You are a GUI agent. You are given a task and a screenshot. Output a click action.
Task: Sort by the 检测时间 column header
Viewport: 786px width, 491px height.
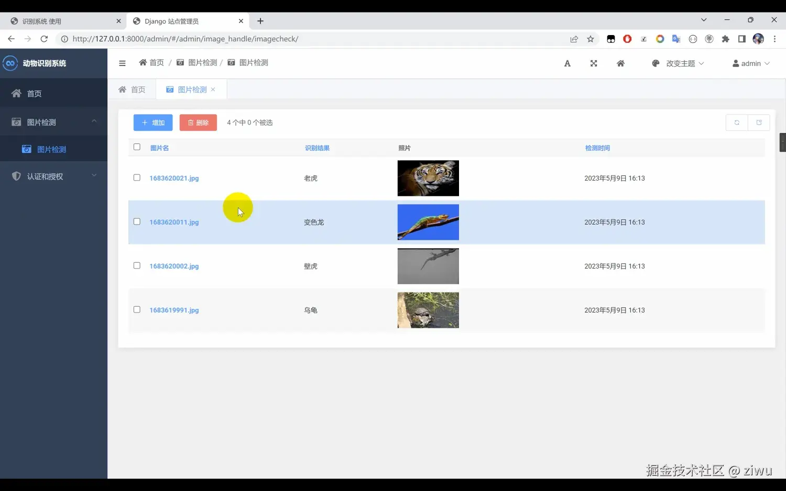point(597,148)
